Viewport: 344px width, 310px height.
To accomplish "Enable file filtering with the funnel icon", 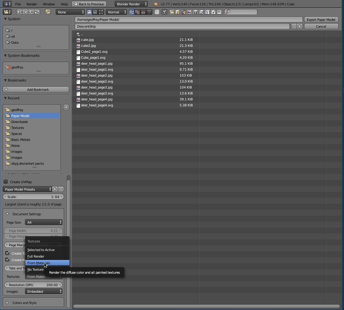I will point(164,12).
